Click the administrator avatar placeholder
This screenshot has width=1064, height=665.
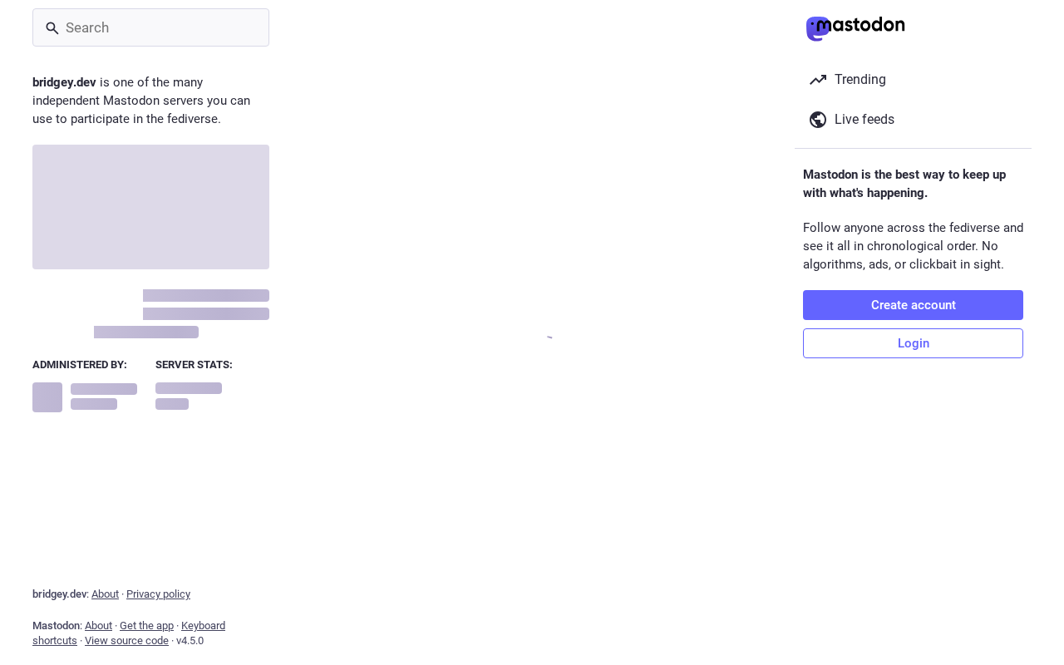click(x=47, y=397)
